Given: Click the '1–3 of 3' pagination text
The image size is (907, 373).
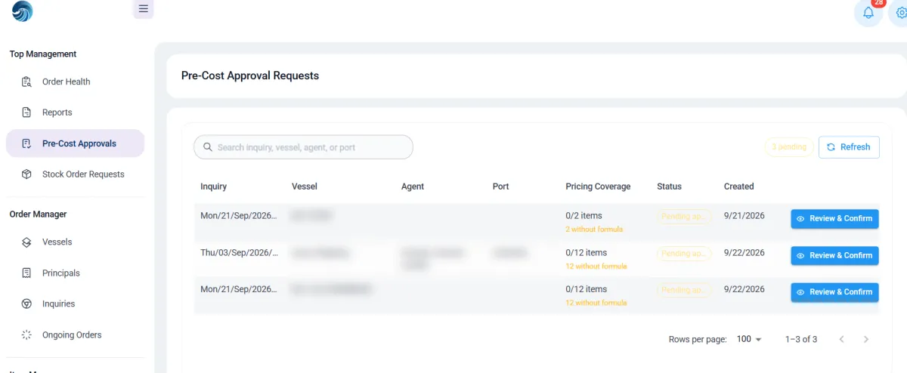Looking at the screenshot, I should [801, 340].
